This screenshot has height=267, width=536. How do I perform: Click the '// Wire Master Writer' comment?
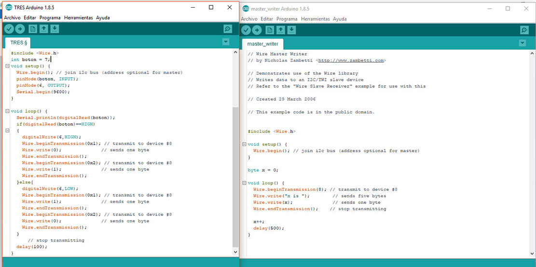[x=277, y=54]
